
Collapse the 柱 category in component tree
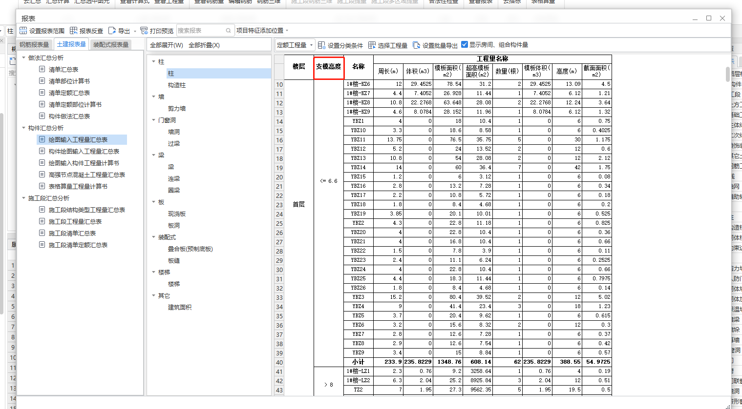(x=153, y=61)
